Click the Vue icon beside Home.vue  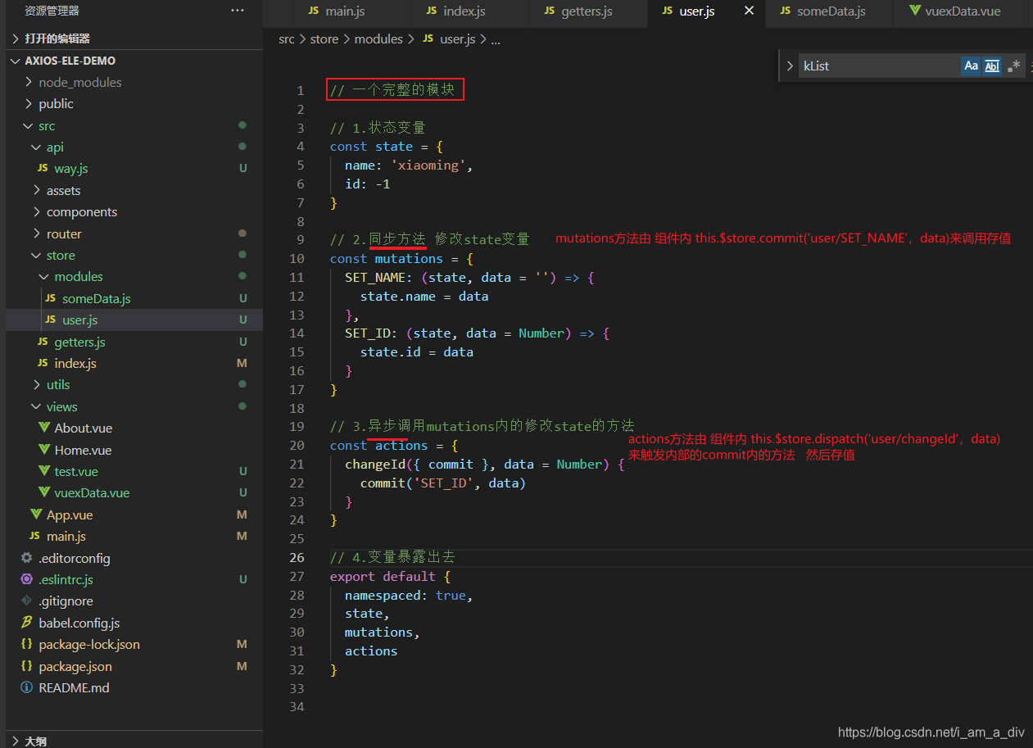coord(44,450)
